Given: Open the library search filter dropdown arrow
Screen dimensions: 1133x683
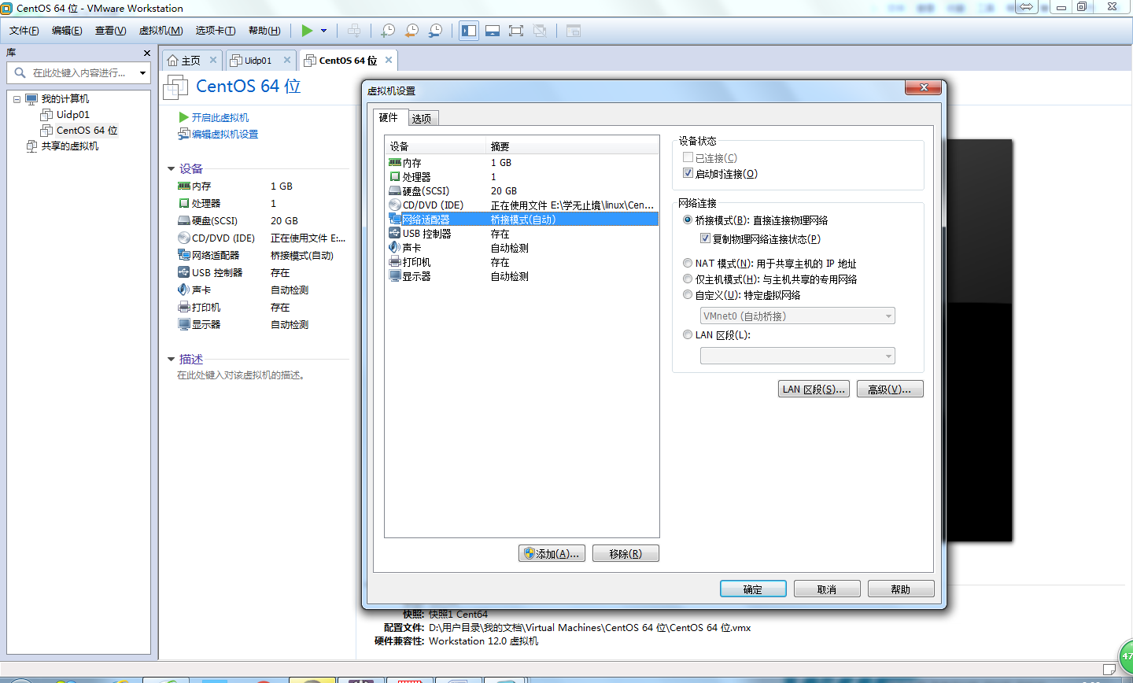Looking at the screenshot, I should pos(142,72).
